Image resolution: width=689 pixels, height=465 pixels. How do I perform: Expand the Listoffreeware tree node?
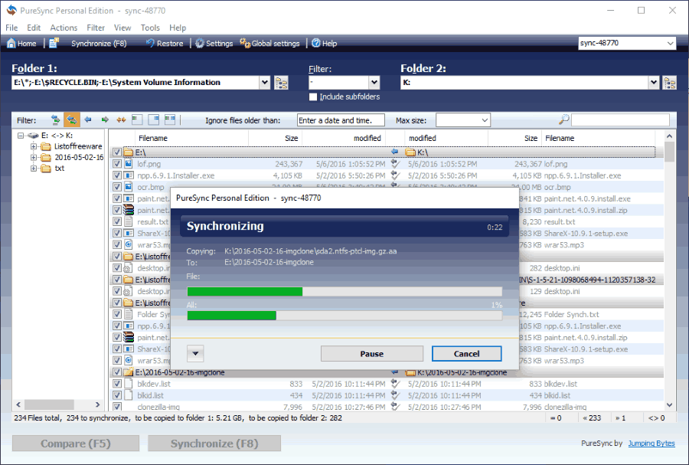(34, 146)
